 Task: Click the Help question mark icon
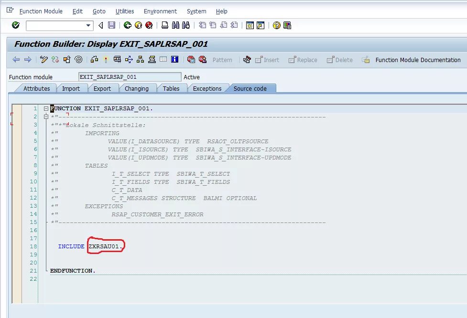[x=277, y=26]
